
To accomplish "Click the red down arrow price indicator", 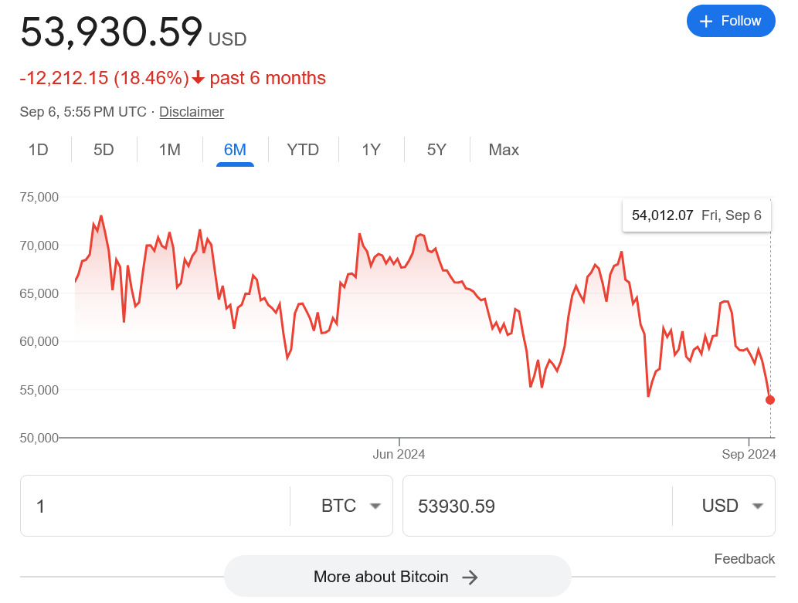I will (199, 78).
